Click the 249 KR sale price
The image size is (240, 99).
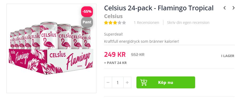tap(115, 54)
